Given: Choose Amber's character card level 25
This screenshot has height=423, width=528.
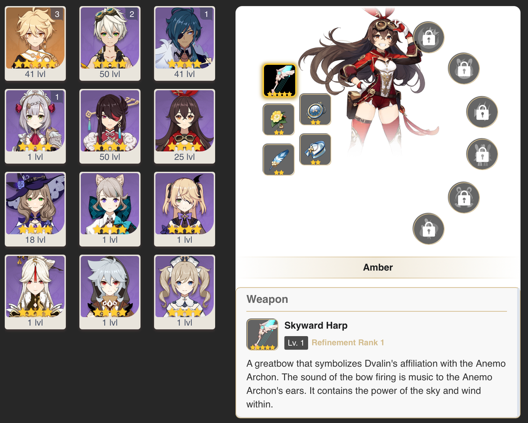Looking at the screenshot, I should tap(184, 126).
